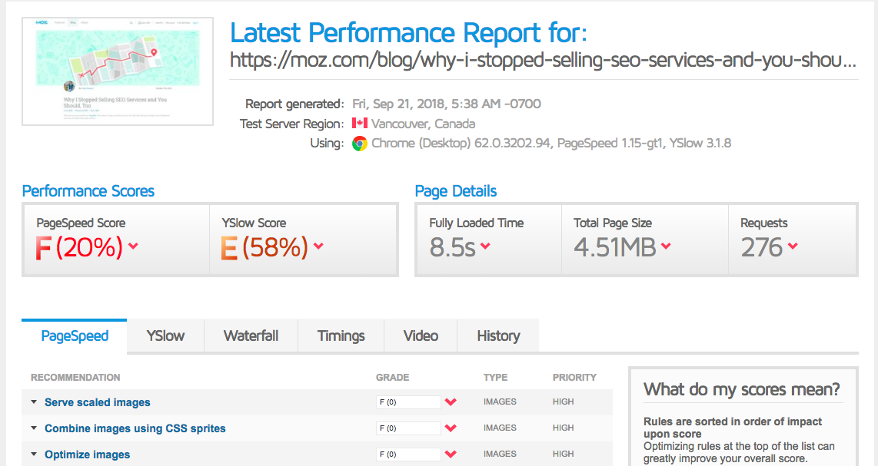Viewport: 878px width, 466px height.
Task: Open the Moz page screenshot thumbnail
Action: [x=118, y=71]
